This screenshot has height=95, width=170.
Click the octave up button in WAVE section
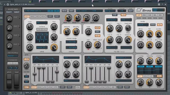(45, 29)
